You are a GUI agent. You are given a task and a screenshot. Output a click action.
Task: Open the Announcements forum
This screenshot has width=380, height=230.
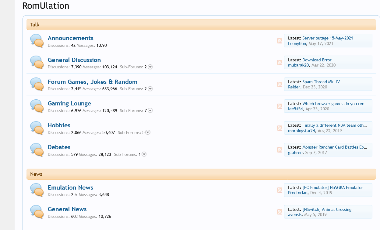click(x=71, y=38)
